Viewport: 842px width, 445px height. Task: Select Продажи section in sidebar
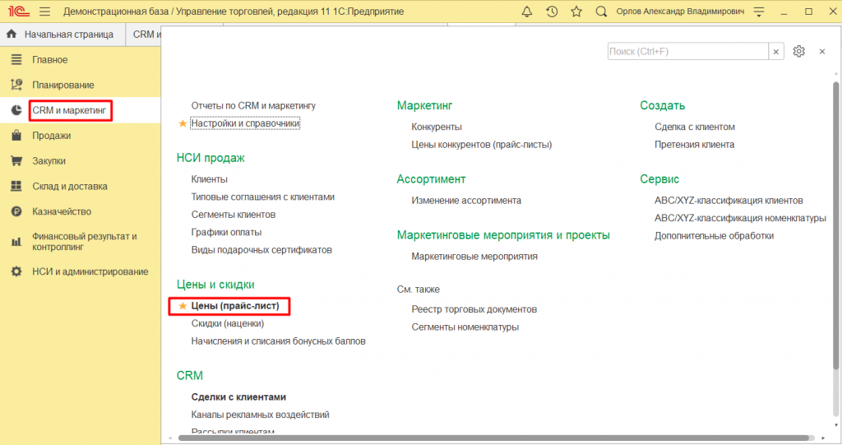51,136
